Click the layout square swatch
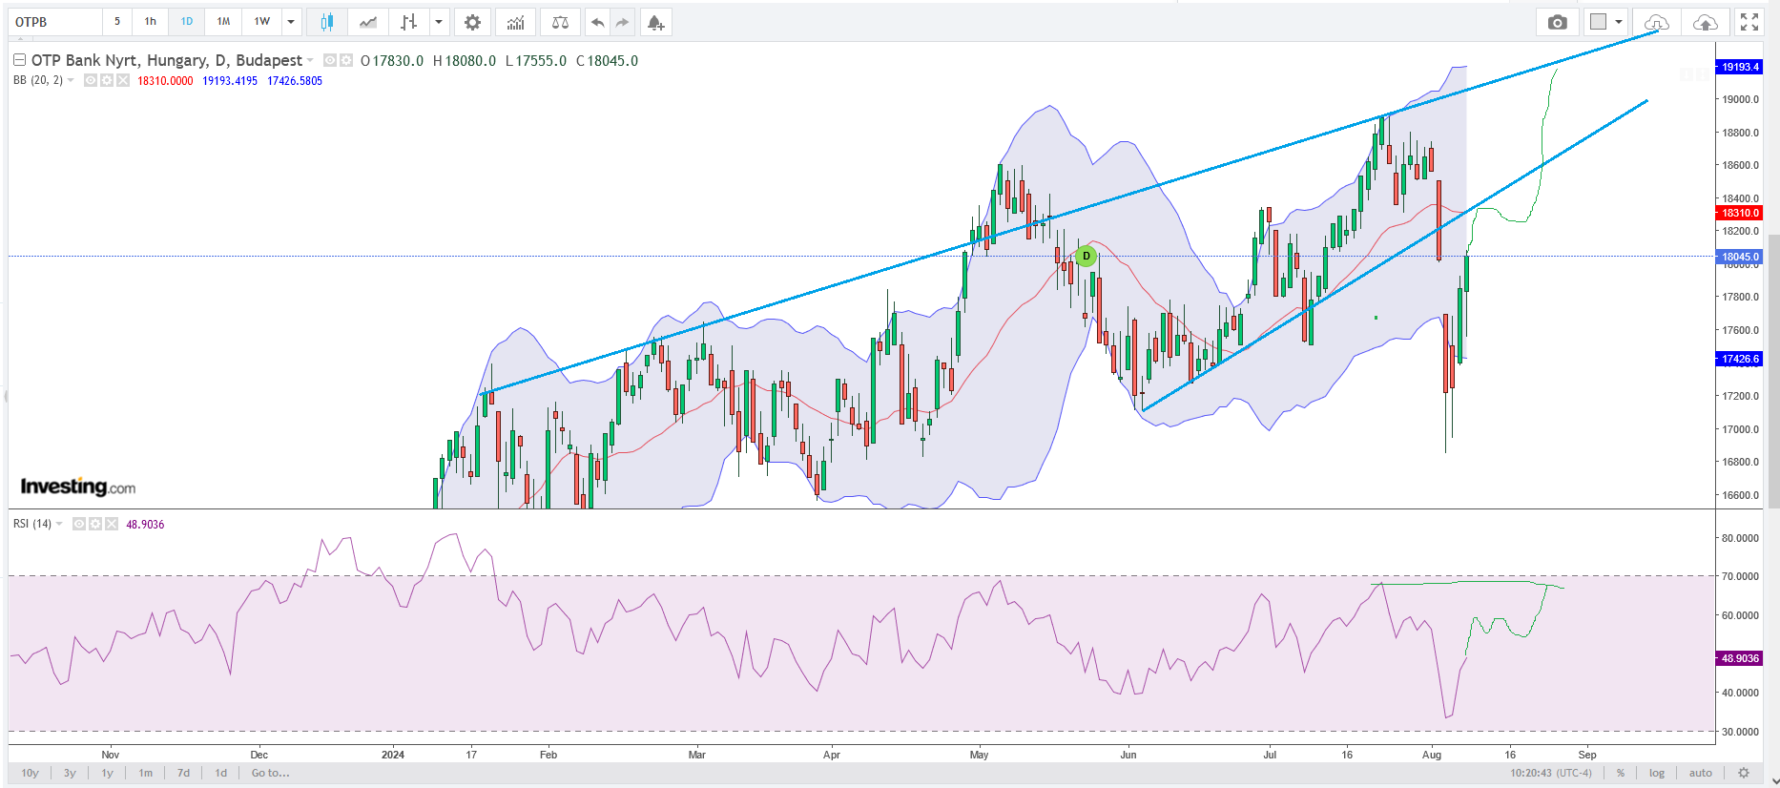The height and width of the screenshot is (788, 1780). click(x=1599, y=22)
